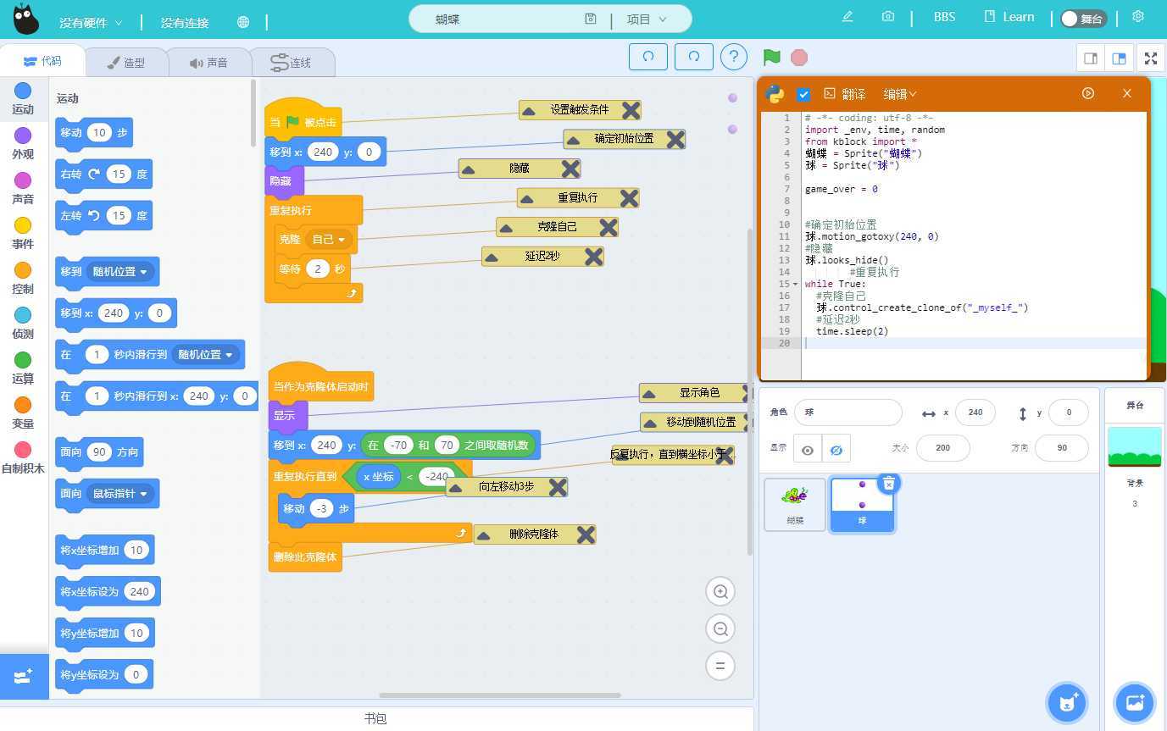The image size is (1167, 731).
Task: Collapse the 确定初始位置 comment
Action: coord(573,140)
